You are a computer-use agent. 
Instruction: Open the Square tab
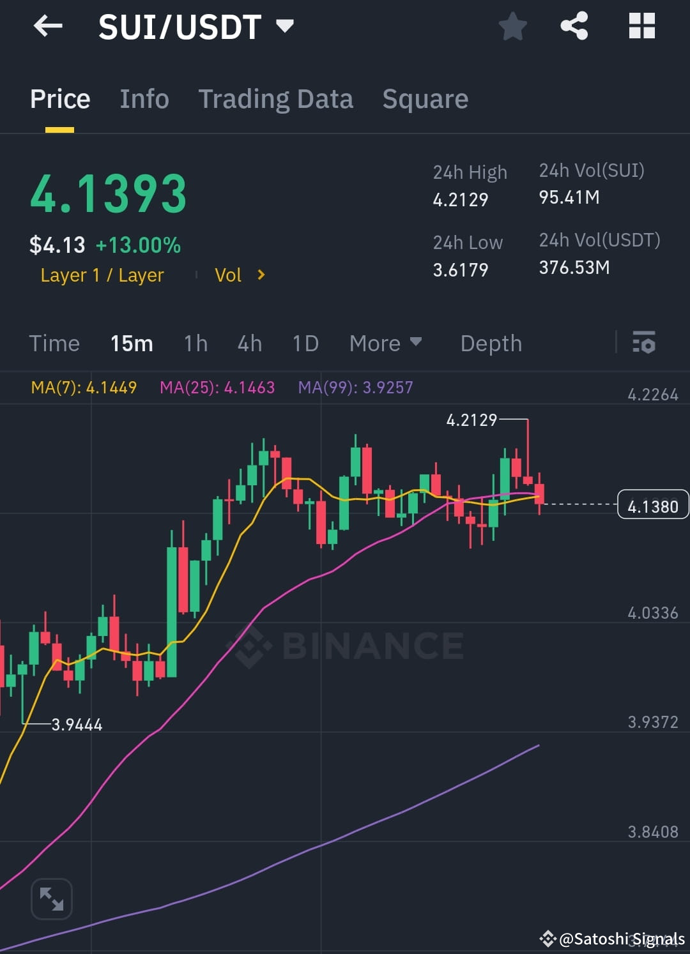click(425, 99)
